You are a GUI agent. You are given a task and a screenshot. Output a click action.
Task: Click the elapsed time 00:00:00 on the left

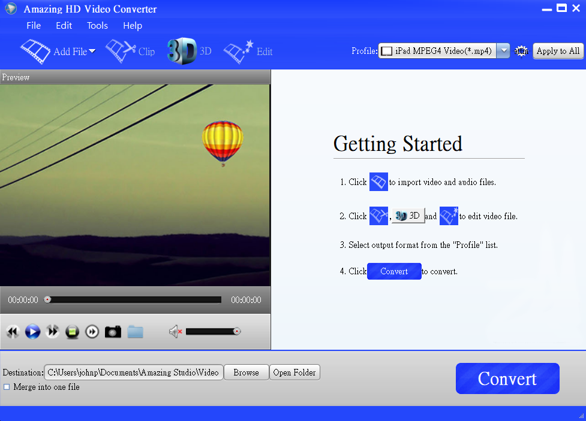[x=23, y=299]
